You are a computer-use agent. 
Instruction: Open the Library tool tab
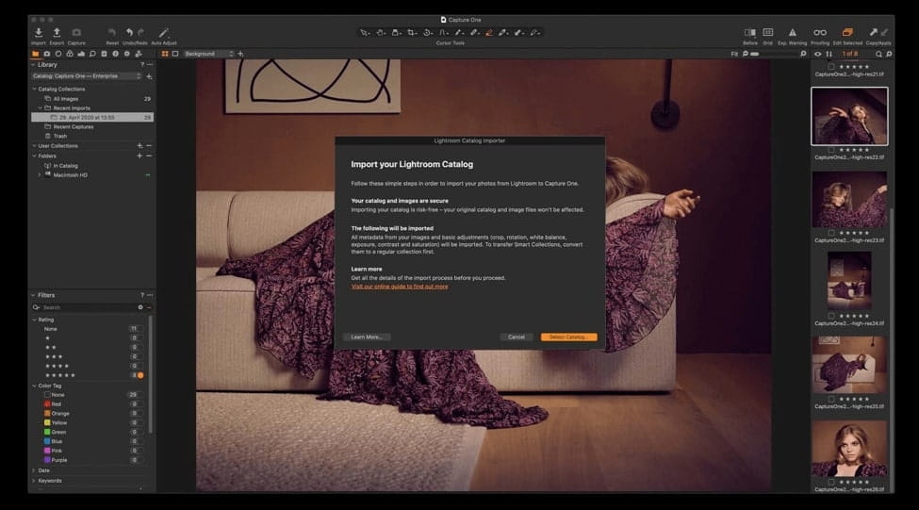[x=35, y=54]
